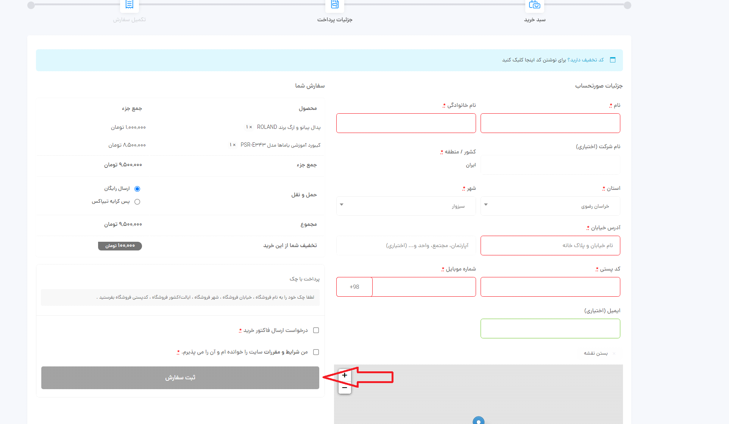Click the coupon code window icon
Image resolution: width=729 pixels, height=424 pixels.
[613, 60]
